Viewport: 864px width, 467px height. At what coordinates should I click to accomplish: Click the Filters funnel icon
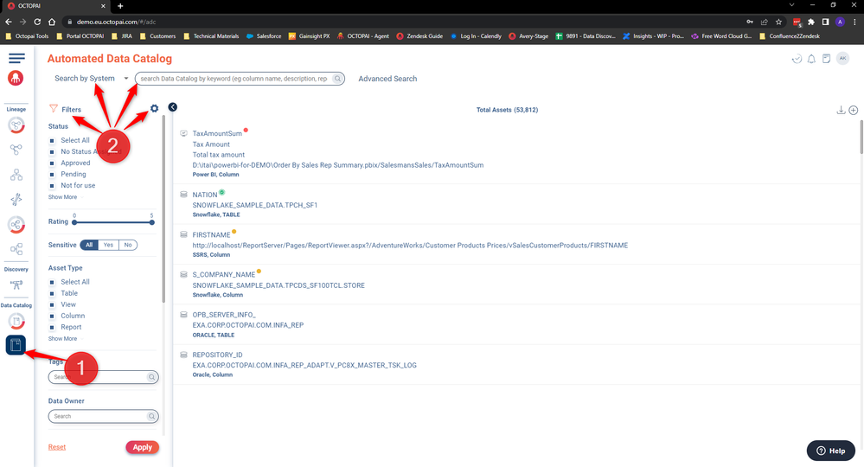point(54,108)
